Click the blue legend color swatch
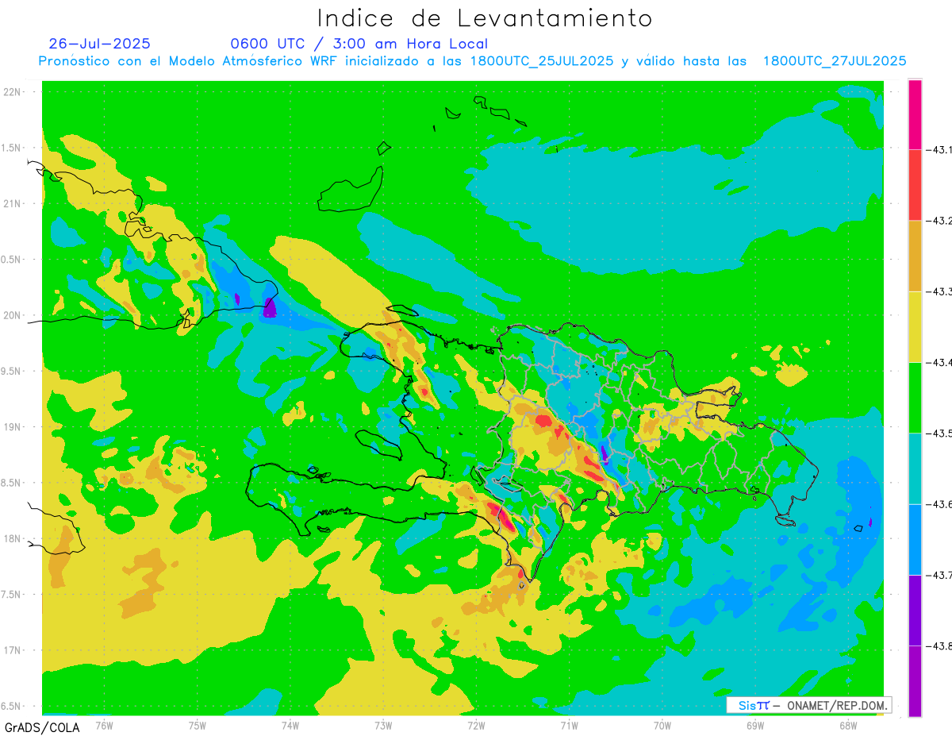 tap(915, 539)
